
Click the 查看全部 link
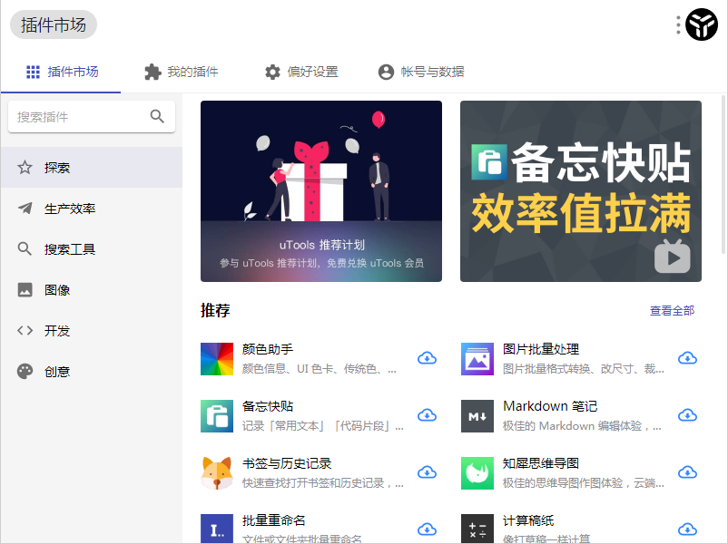pyautogui.click(x=672, y=311)
